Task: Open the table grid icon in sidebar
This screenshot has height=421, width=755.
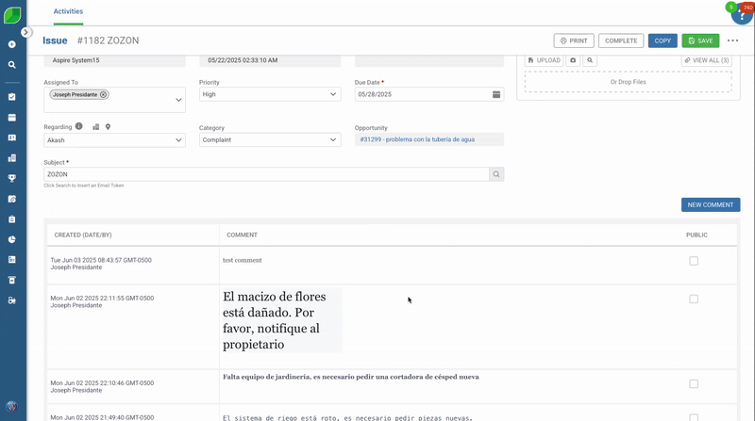Action: click(12, 260)
